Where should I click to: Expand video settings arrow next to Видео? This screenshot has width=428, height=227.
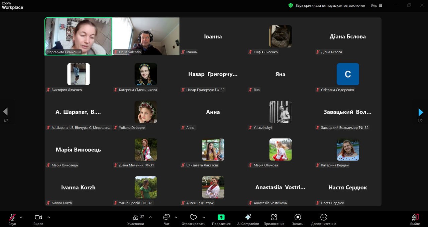coord(48,217)
